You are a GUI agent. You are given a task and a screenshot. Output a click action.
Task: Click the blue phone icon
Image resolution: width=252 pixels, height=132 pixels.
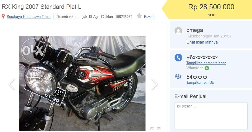178,58
